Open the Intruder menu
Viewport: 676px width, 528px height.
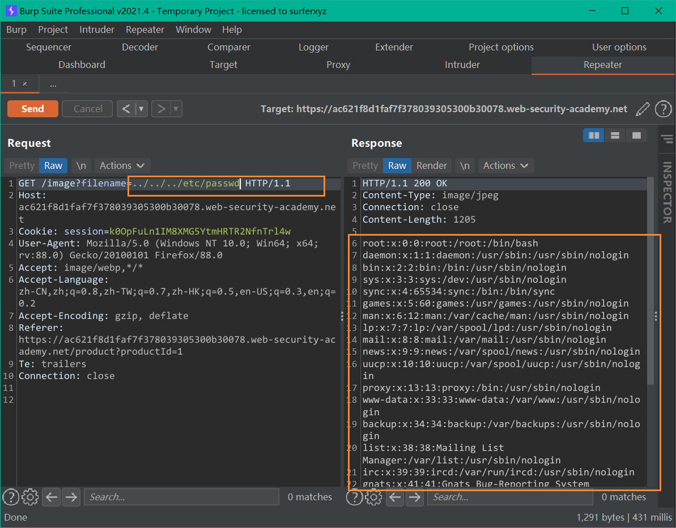pos(97,29)
